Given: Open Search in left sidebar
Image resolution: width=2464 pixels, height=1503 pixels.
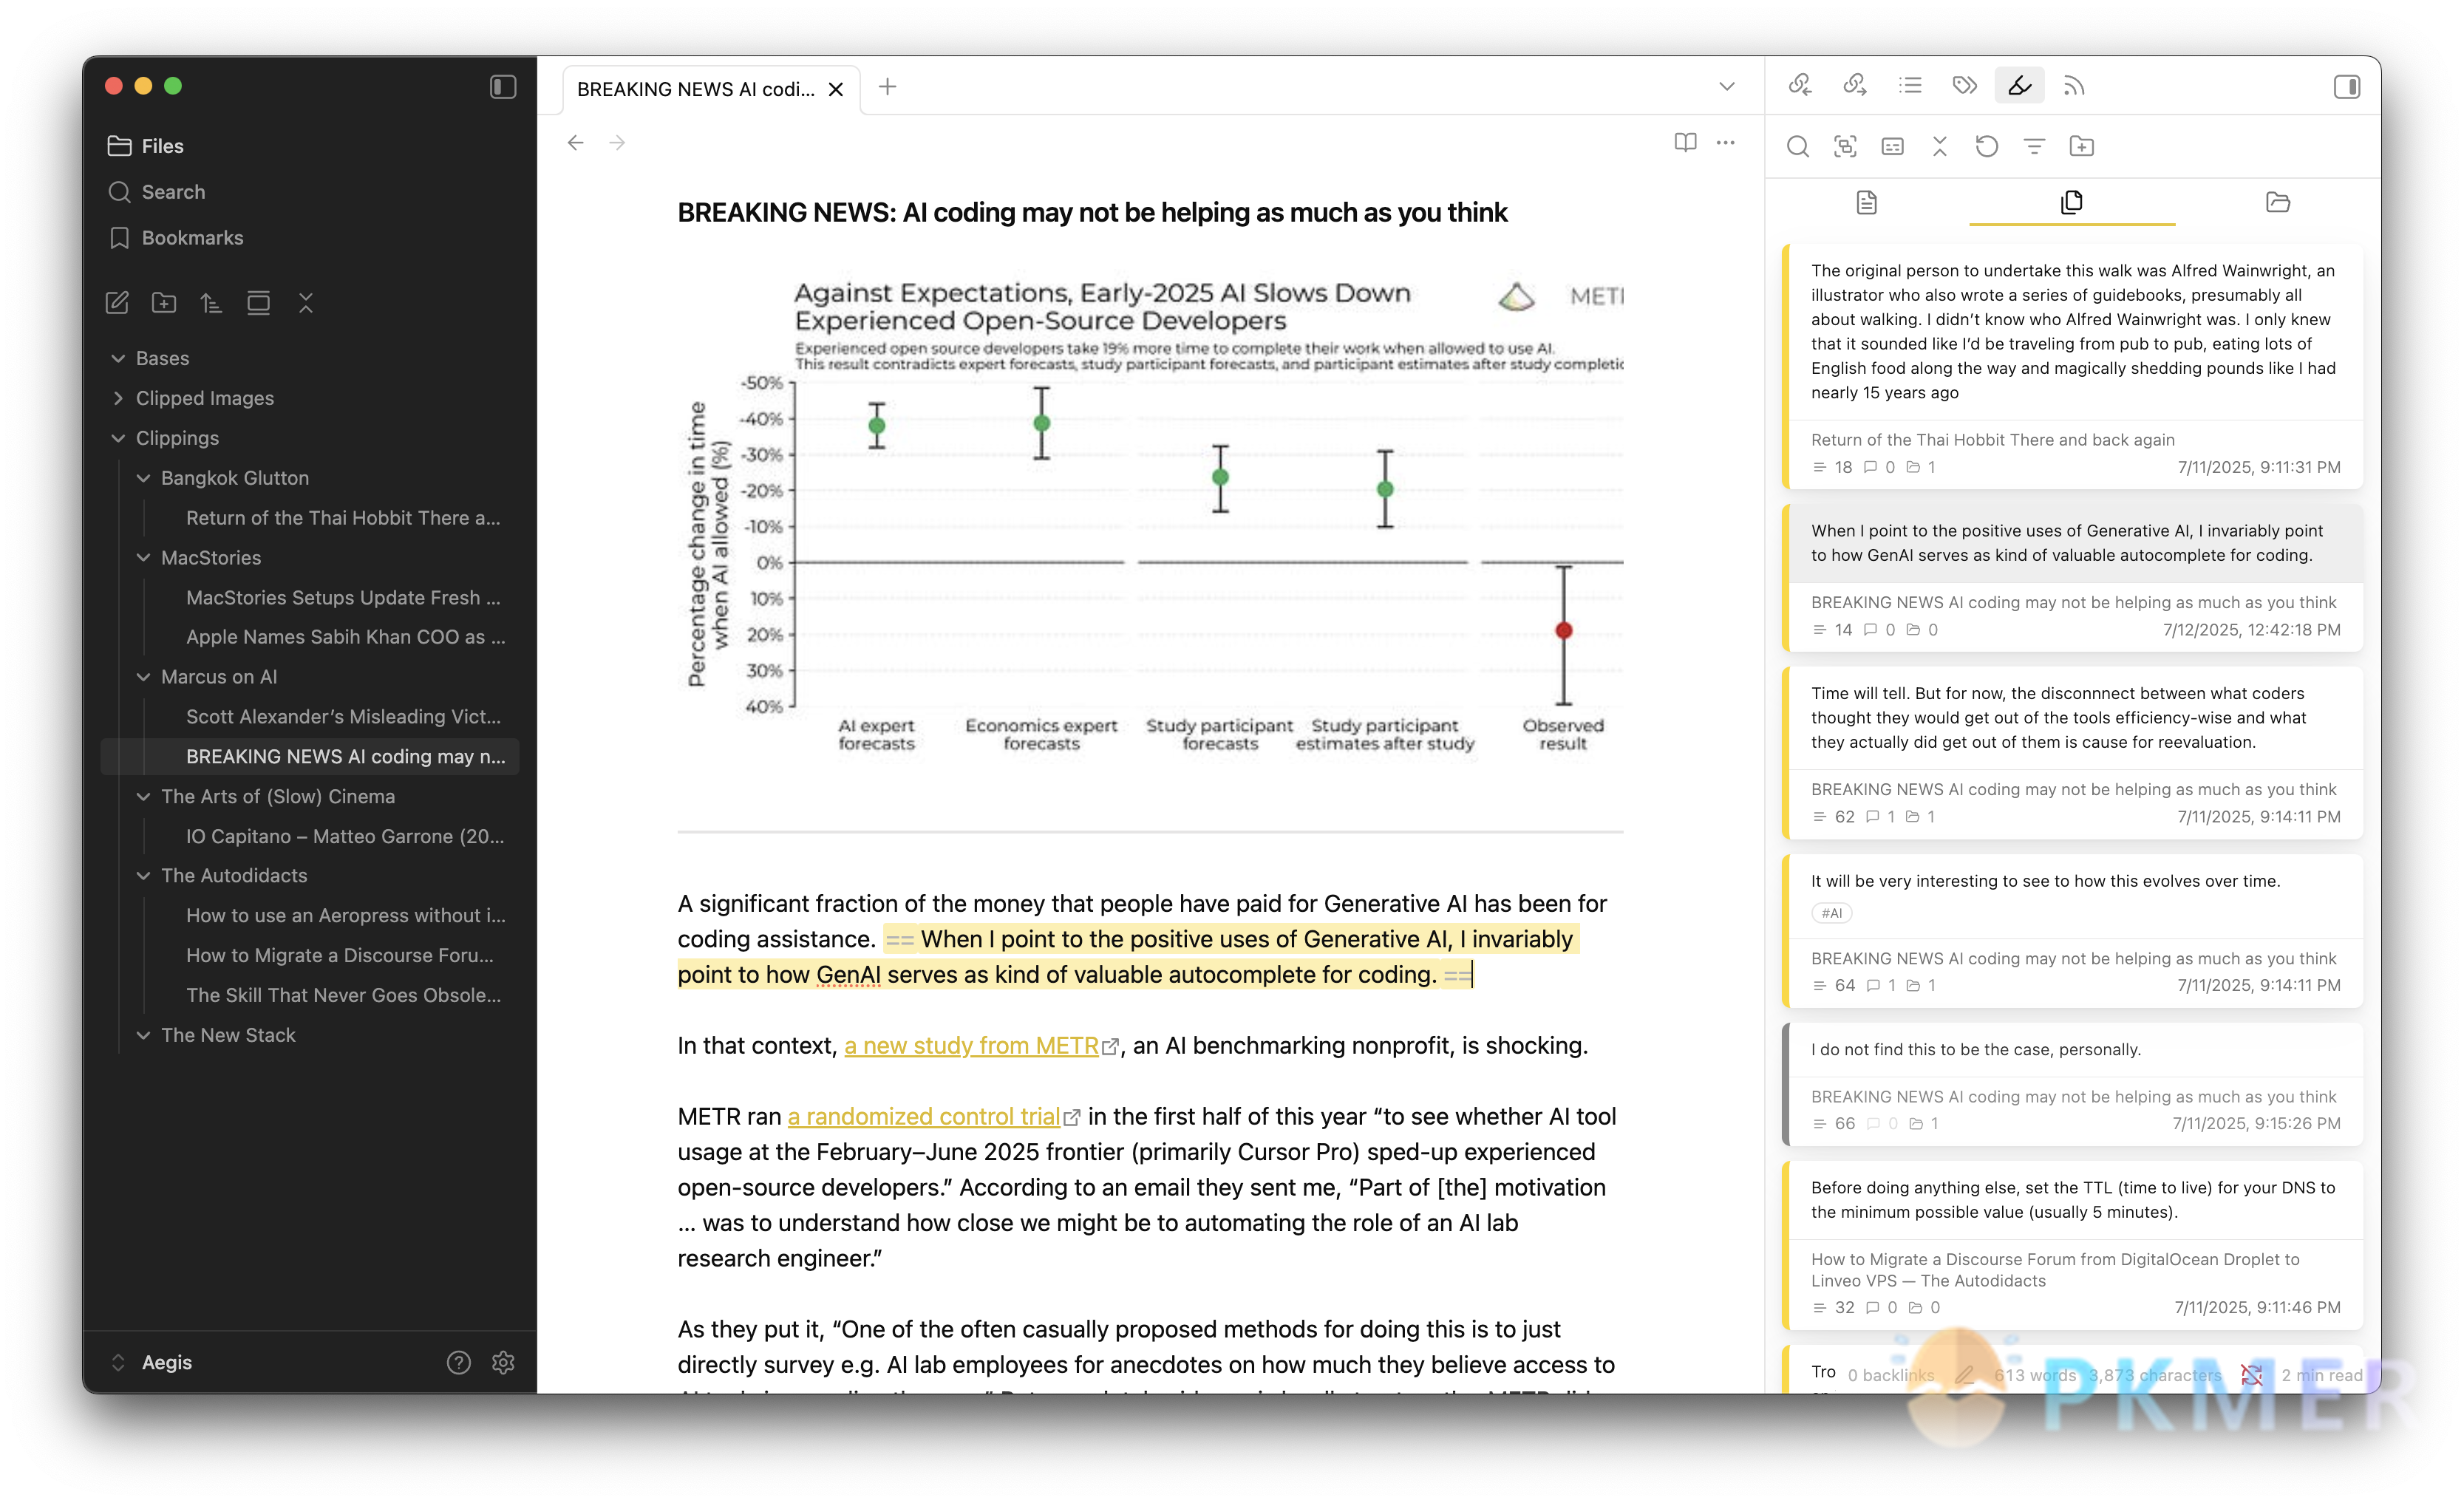Looking at the screenshot, I should click(157, 192).
